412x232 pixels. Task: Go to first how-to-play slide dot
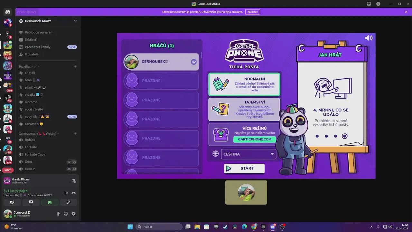tap(317, 136)
